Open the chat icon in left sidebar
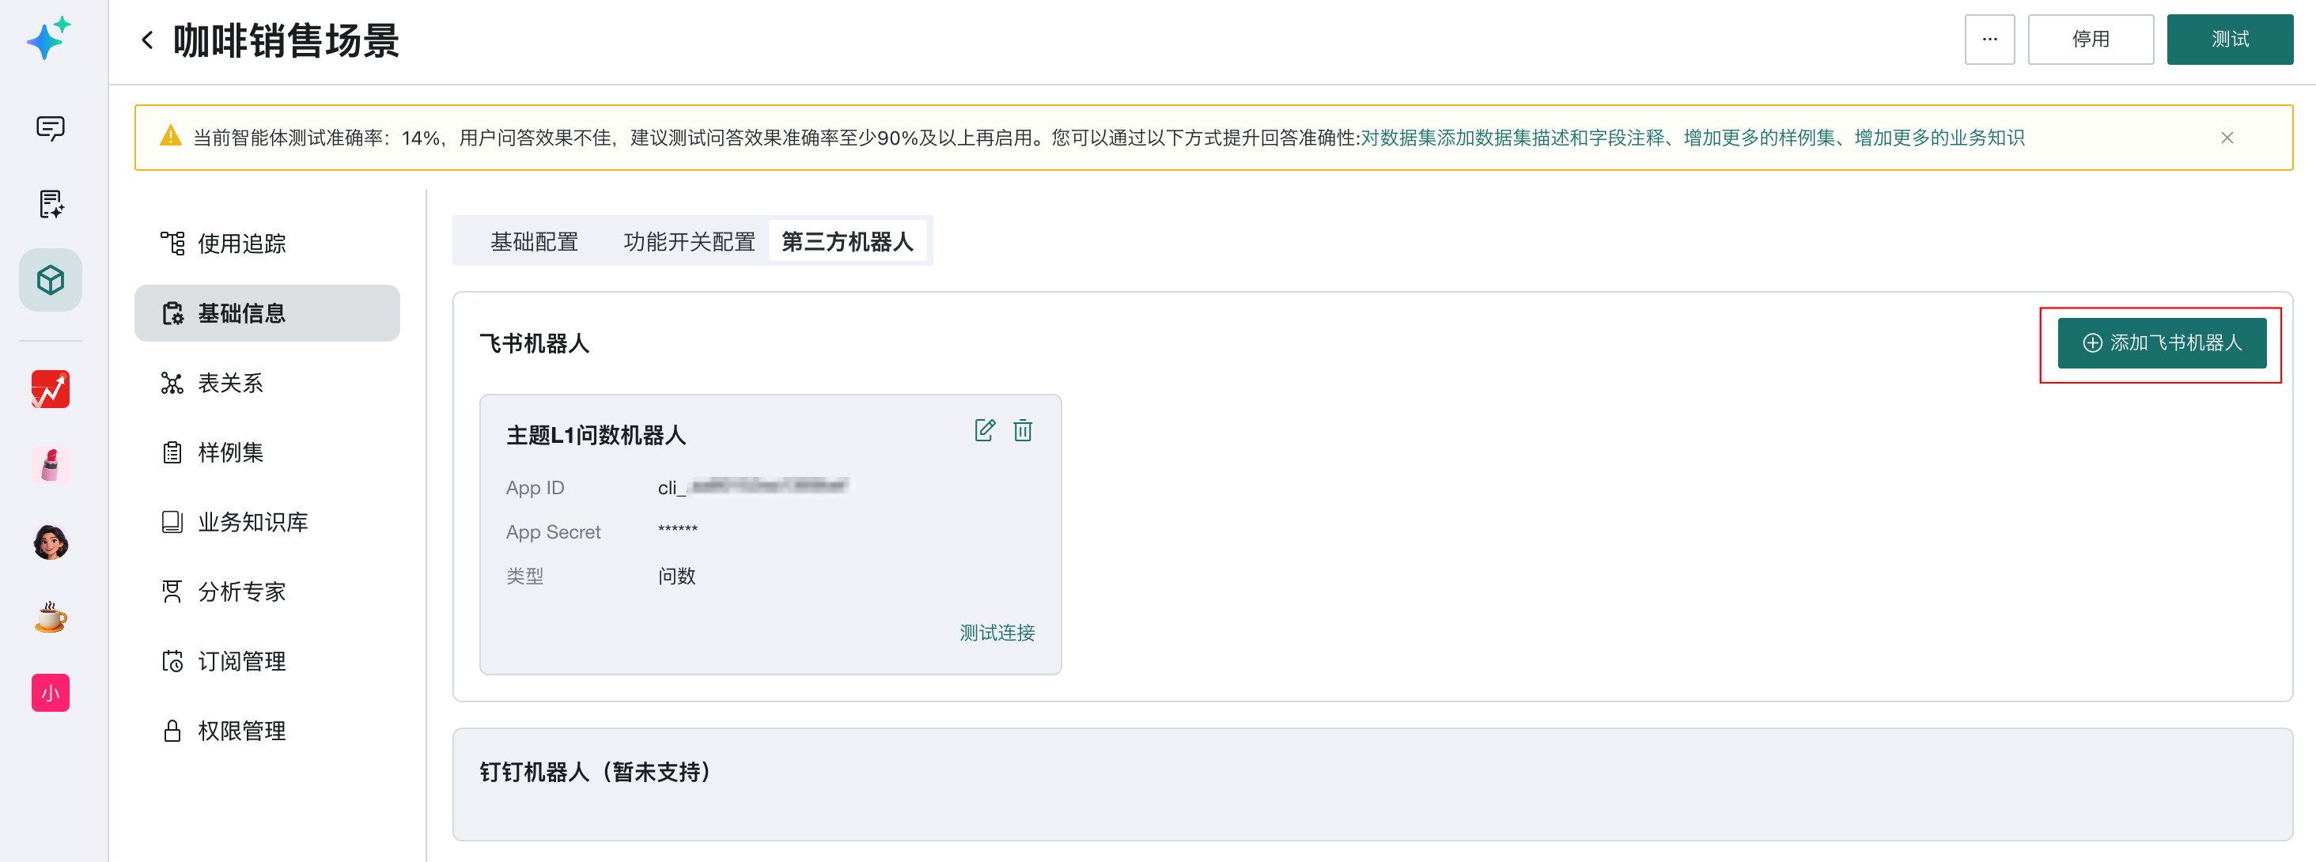Image resolution: width=2316 pixels, height=862 pixels. (51, 129)
